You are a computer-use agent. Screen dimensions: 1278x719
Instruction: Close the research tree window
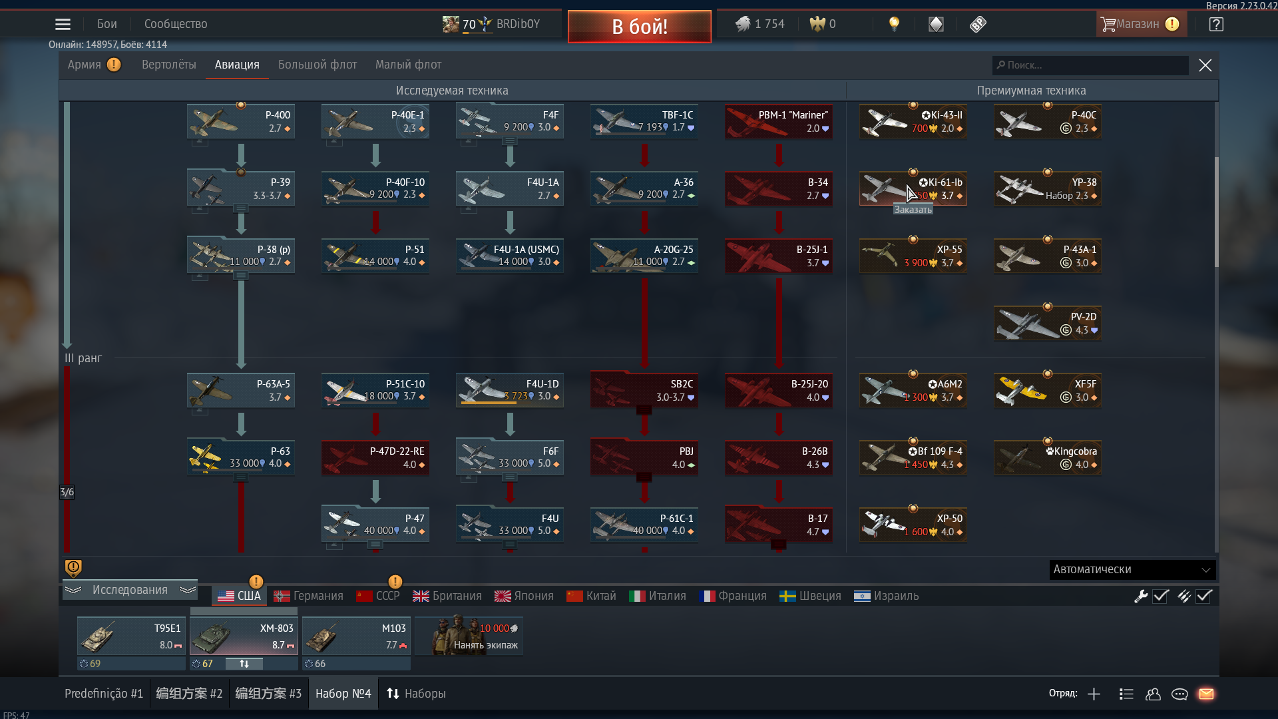point(1205,65)
